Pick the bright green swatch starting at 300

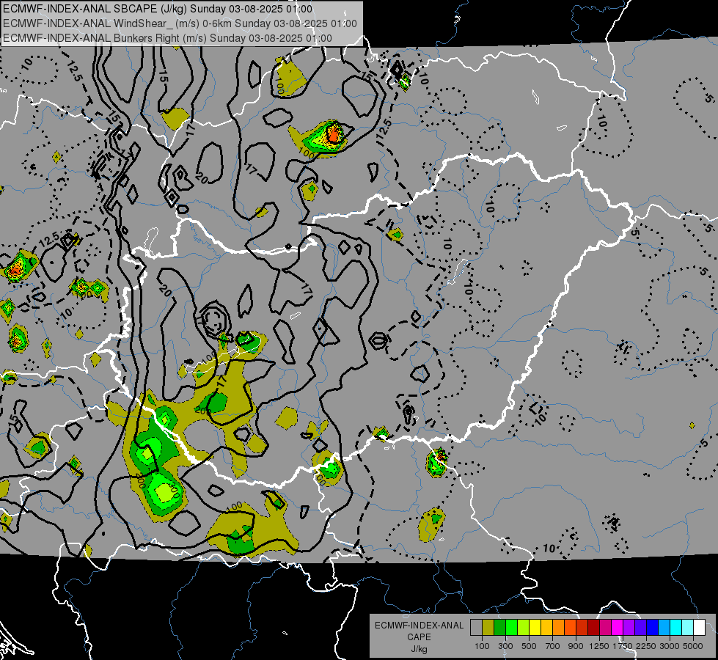click(511, 628)
